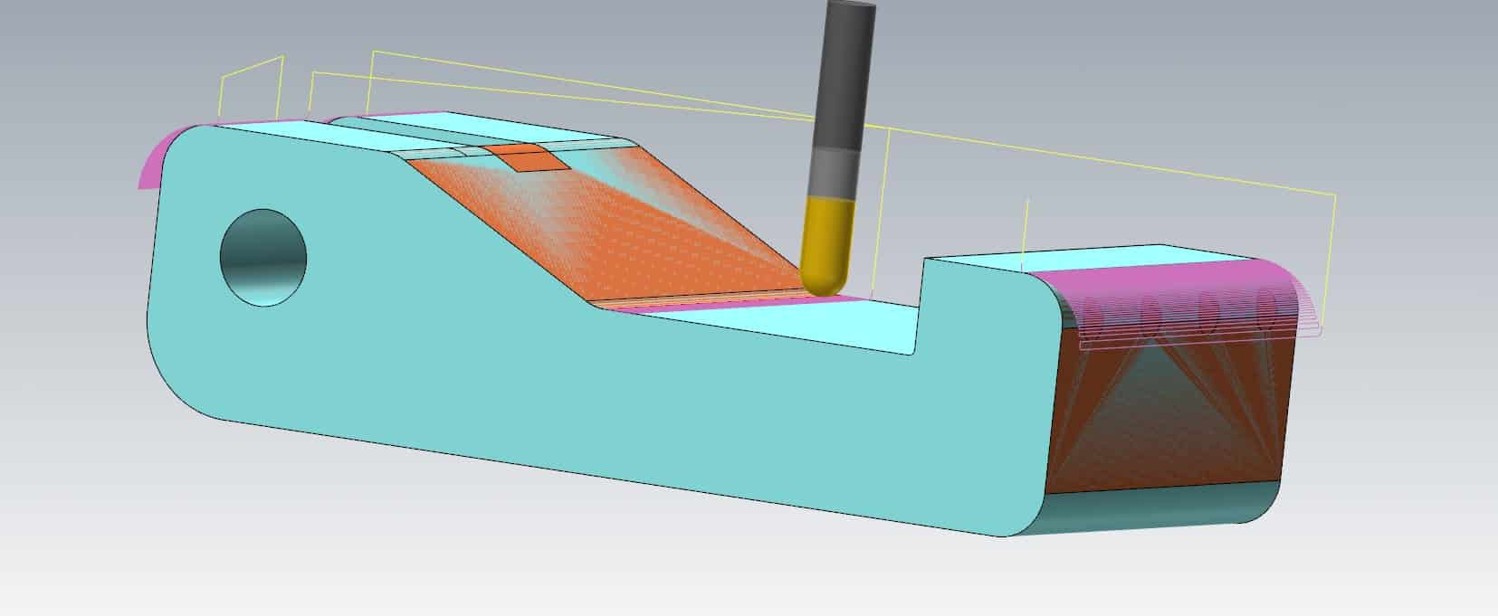Click the small orange rectangle atop the ramp
The height and width of the screenshot is (616, 1498).
pyautogui.click(x=526, y=158)
